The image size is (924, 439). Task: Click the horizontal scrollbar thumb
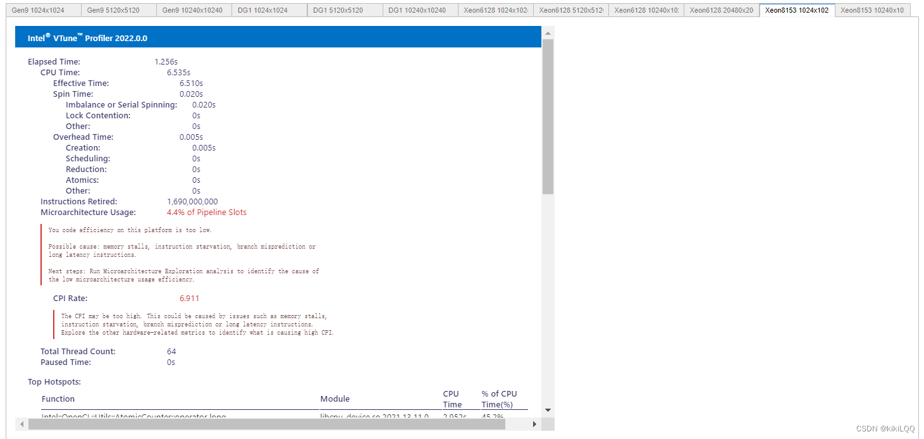point(267,424)
